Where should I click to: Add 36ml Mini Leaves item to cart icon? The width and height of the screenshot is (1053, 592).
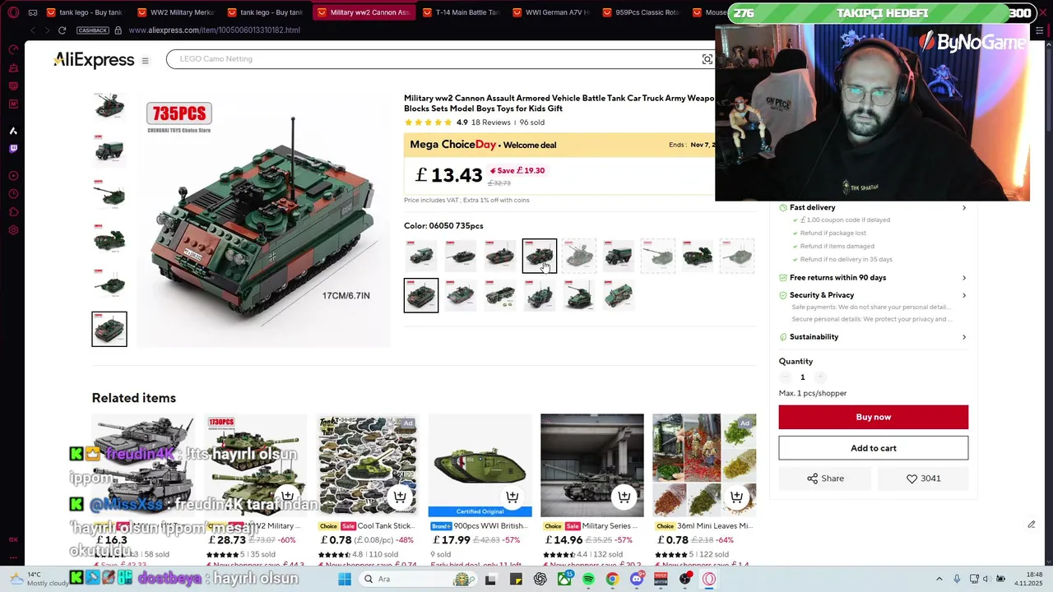pyautogui.click(x=736, y=497)
